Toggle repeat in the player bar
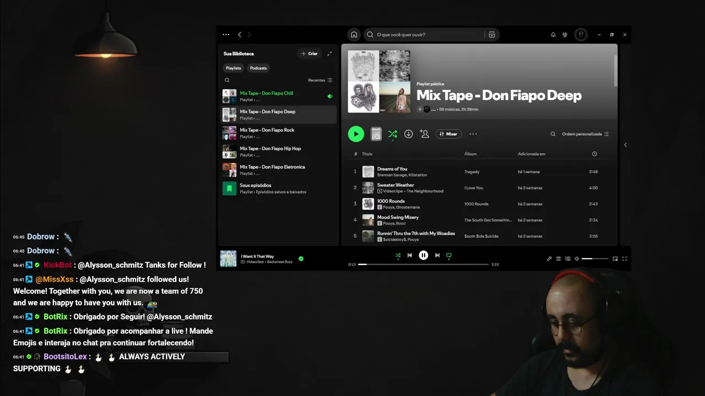Image resolution: width=705 pixels, height=396 pixels. point(449,255)
